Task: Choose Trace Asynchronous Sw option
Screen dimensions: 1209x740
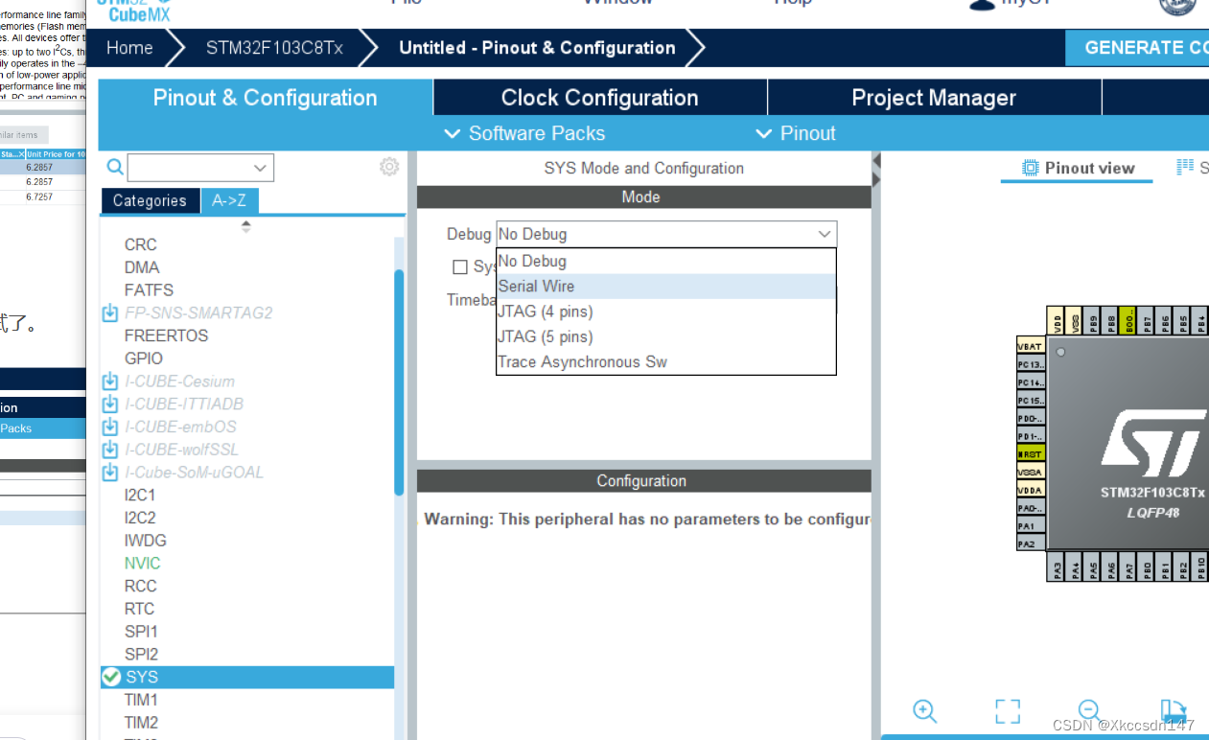Action: coord(666,361)
